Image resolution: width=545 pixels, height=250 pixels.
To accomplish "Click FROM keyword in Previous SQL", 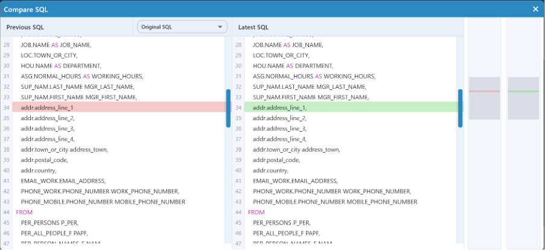I will point(24,212).
